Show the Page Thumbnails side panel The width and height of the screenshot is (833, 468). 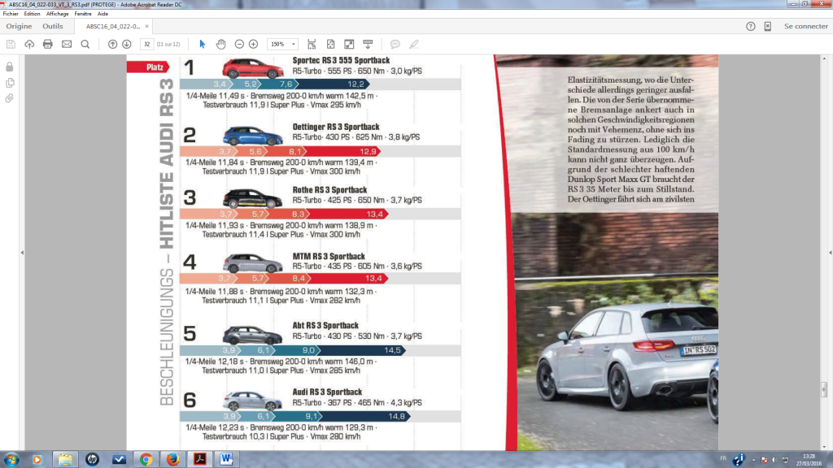10,82
